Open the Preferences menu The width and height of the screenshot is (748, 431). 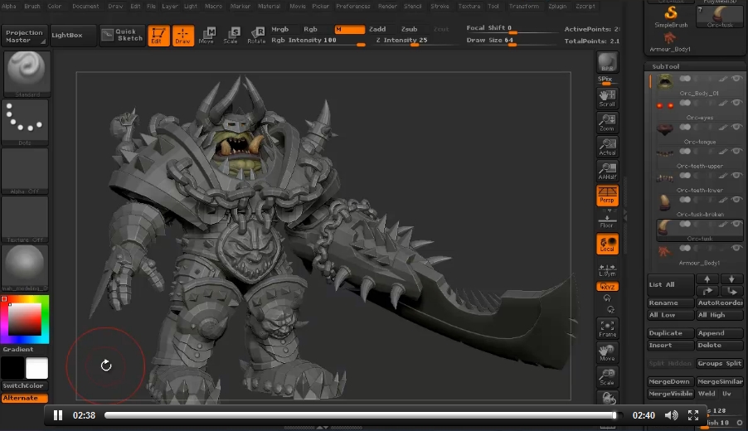353,6
